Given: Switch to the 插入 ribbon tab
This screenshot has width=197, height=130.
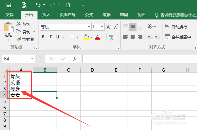Looking at the screenshot, I should (46, 15).
